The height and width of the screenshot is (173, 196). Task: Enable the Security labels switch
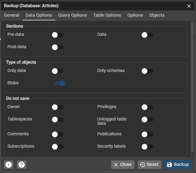click(147, 147)
